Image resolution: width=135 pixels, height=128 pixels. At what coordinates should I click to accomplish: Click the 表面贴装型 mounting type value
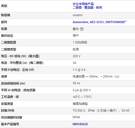(80, 104)
